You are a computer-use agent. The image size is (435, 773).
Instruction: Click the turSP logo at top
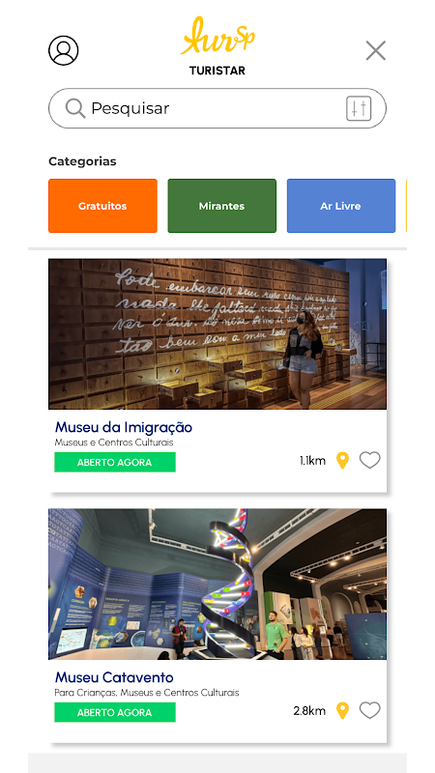(217, 36)
